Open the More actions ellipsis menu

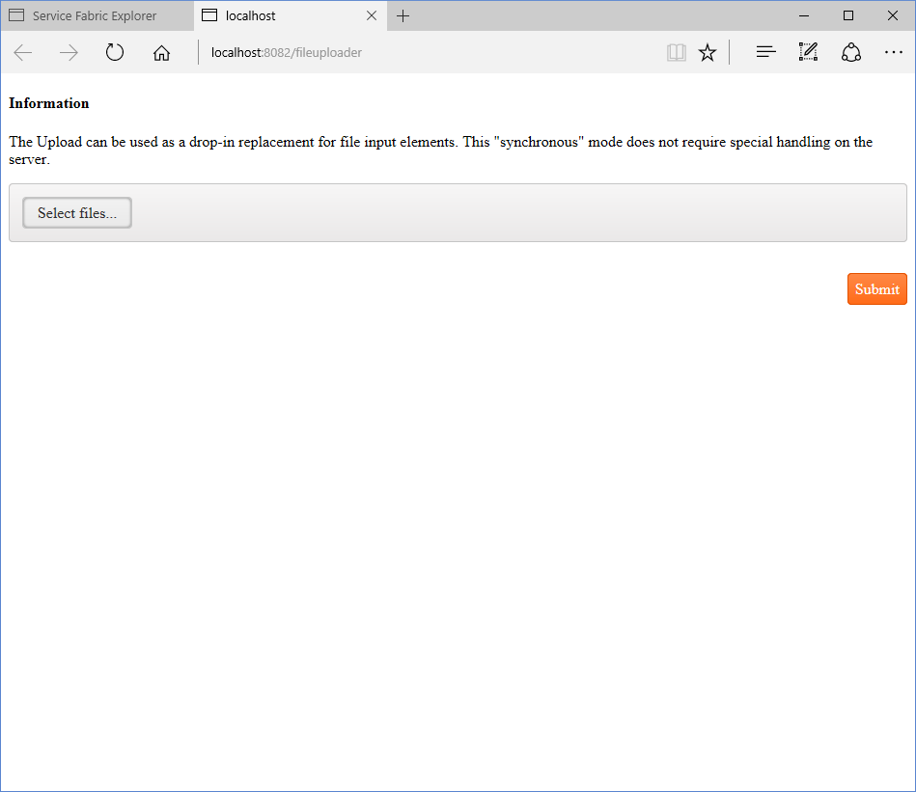(x=893, y=53)
